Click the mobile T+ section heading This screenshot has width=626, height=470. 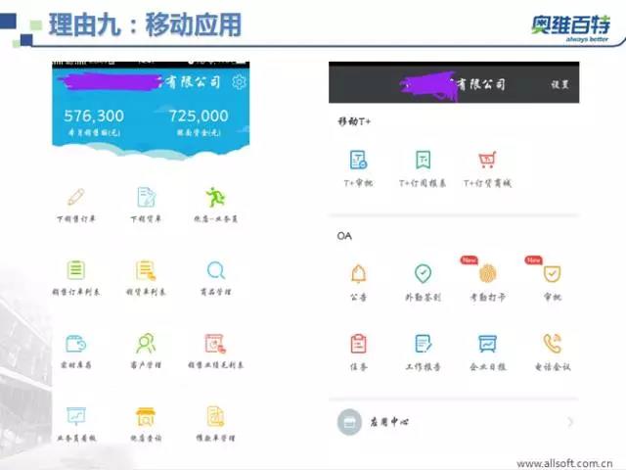click(354, 121)
